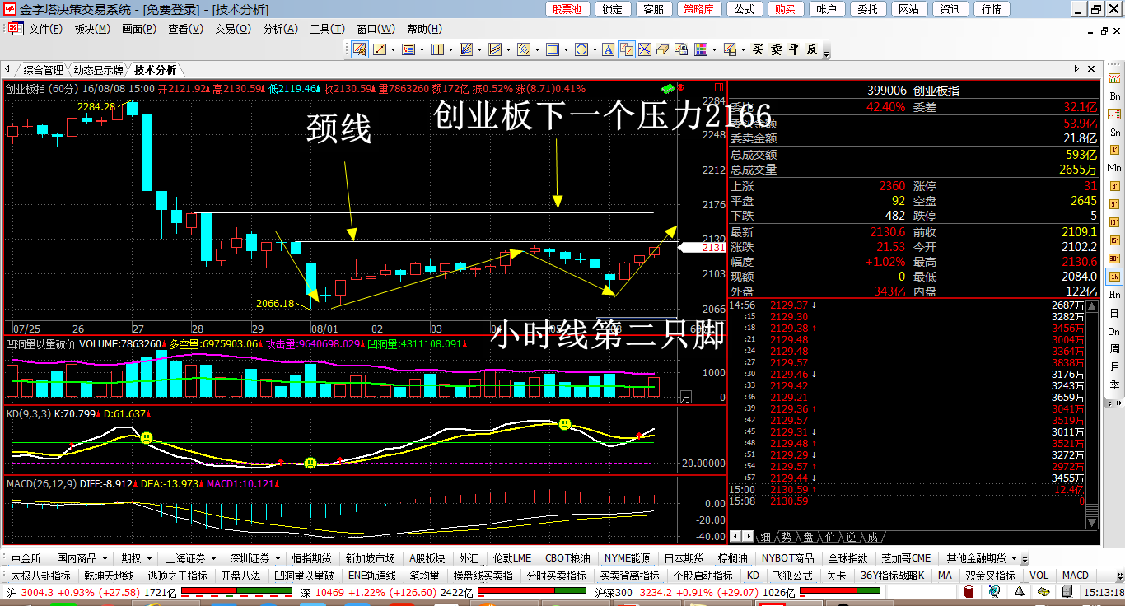1125x606 pixels.
Task: Expand the horizontal line list tool dropdown arrow
Action: (422, 49)
